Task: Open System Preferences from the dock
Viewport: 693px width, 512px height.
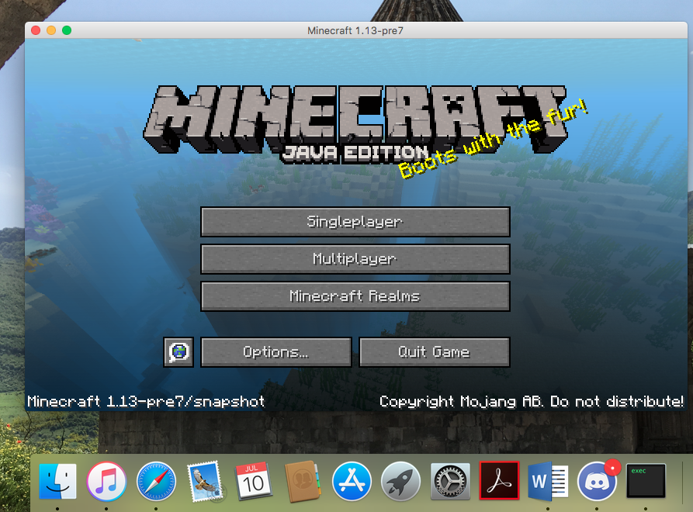Action: 450,481
